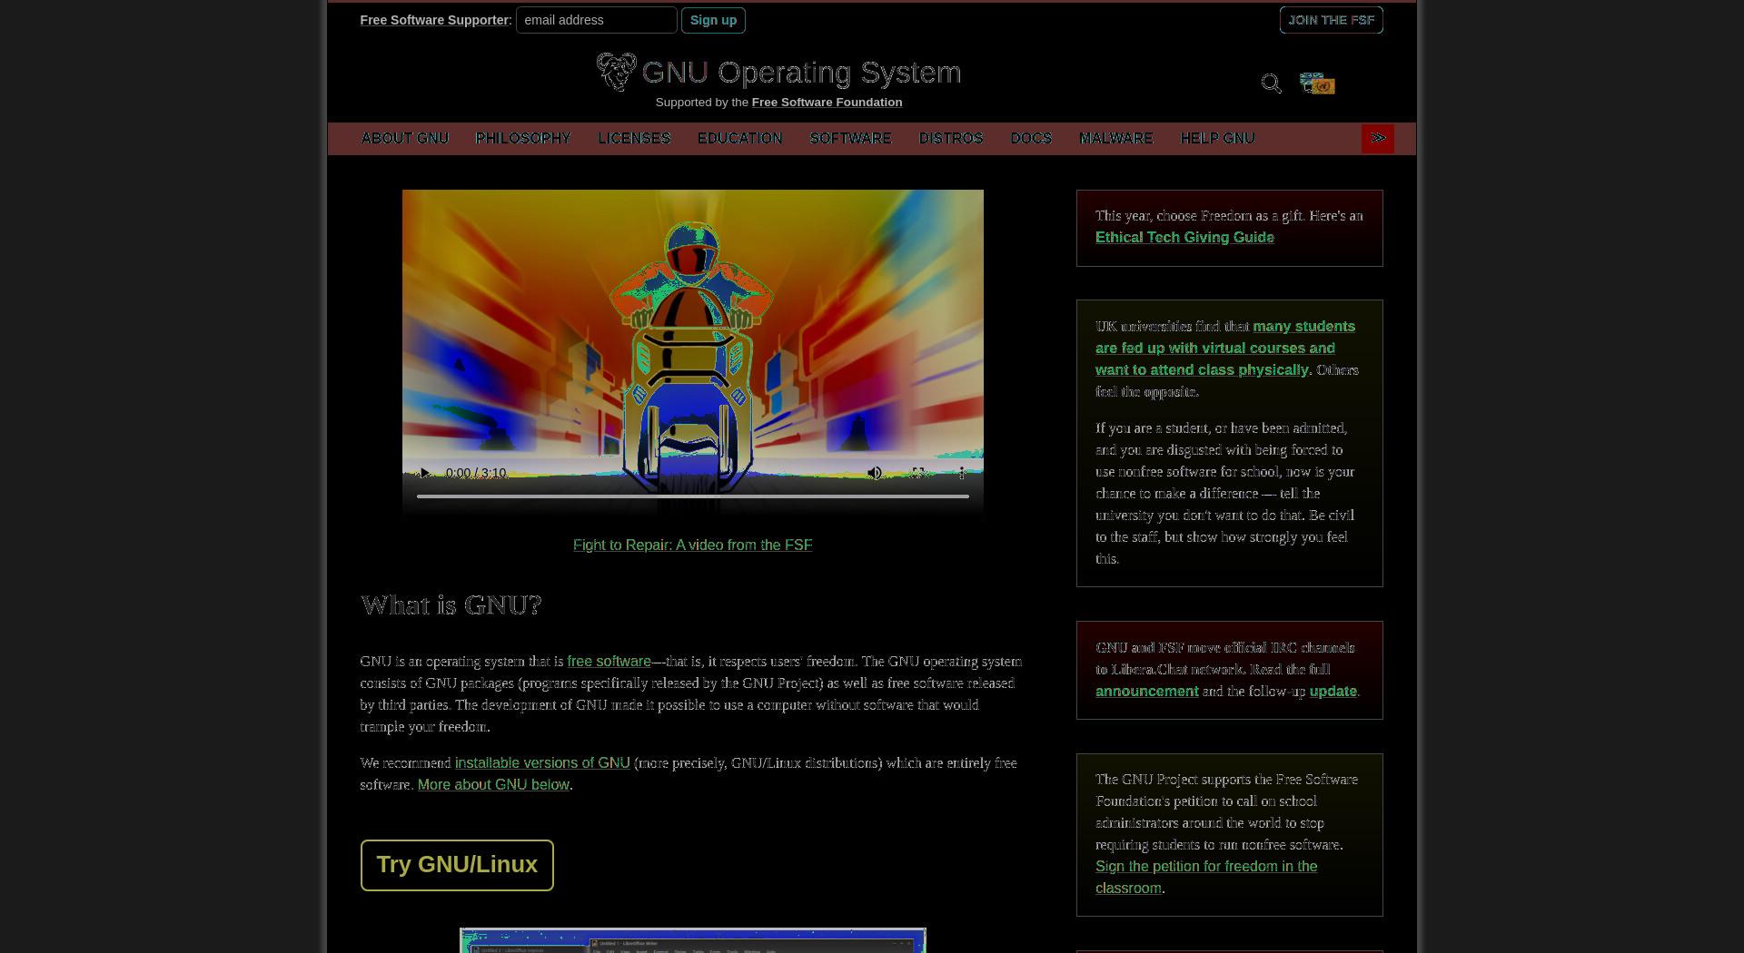Open IRC announcement link
Viewport: 1744px width, 953px height.
1146,691
